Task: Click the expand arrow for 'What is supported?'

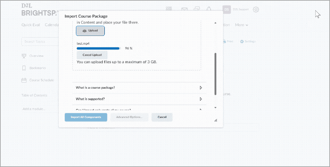Action: [201, 99]
